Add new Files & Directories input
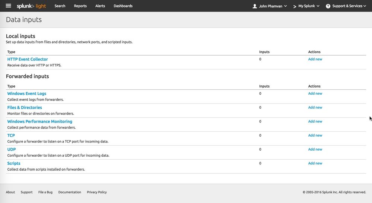372x203 pixels. tap(315, 107)
